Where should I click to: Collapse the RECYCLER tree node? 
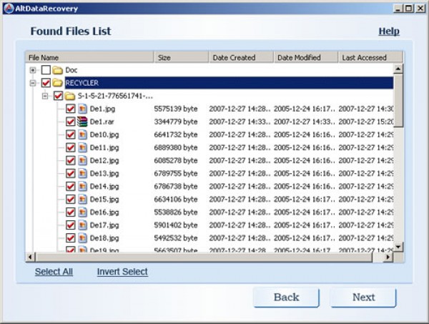(x=33, y=83)
